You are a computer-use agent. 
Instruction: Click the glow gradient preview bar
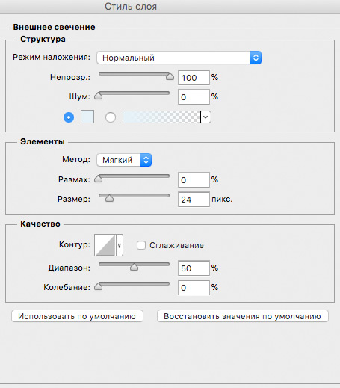pos(161,117)
